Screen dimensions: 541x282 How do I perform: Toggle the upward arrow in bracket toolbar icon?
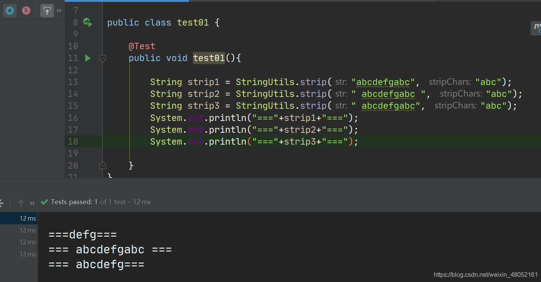tap(47, 11)
